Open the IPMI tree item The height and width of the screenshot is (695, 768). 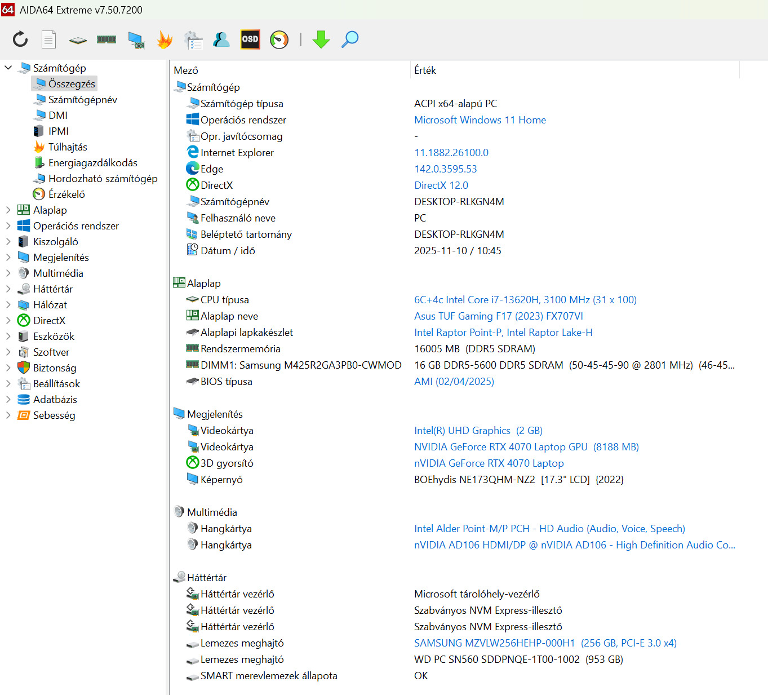(51, 131)
